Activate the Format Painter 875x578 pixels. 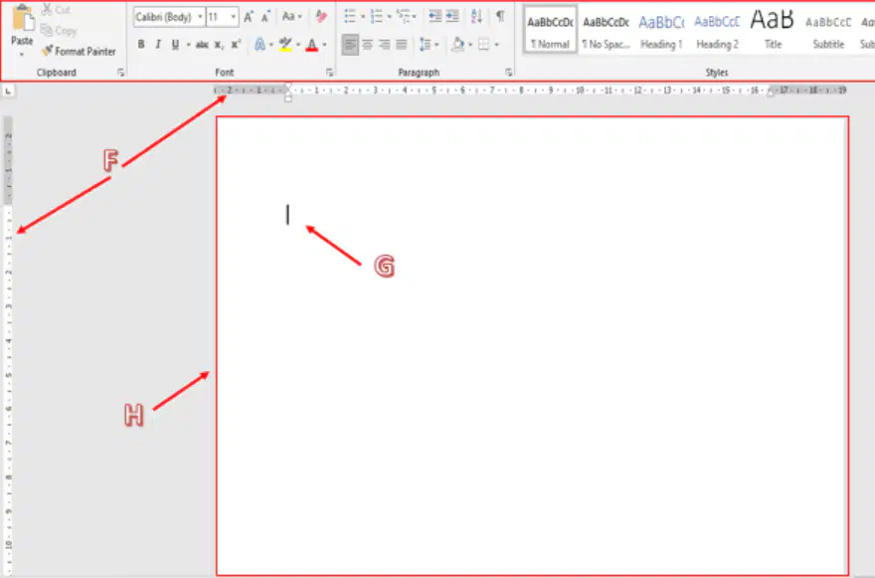[x=79, y=52]
